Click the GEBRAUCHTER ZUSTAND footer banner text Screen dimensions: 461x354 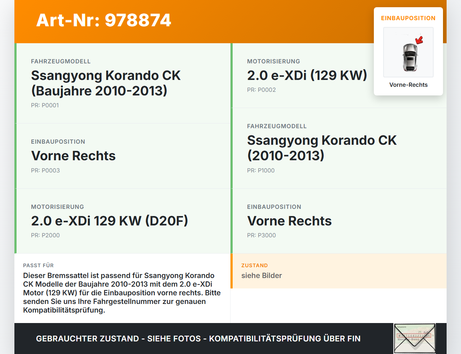click(198, 339)
